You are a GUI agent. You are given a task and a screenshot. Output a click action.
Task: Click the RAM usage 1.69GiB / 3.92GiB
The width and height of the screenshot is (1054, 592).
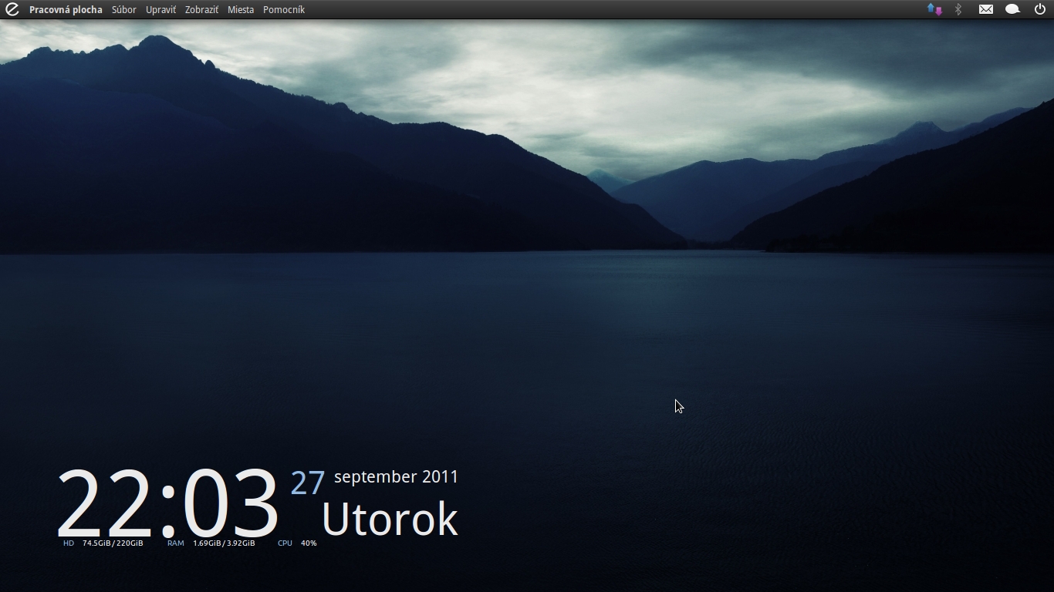point(211,543)
